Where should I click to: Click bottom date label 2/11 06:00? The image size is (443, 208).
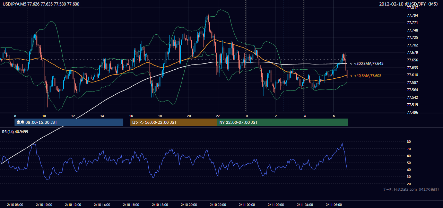pos(333,205)
